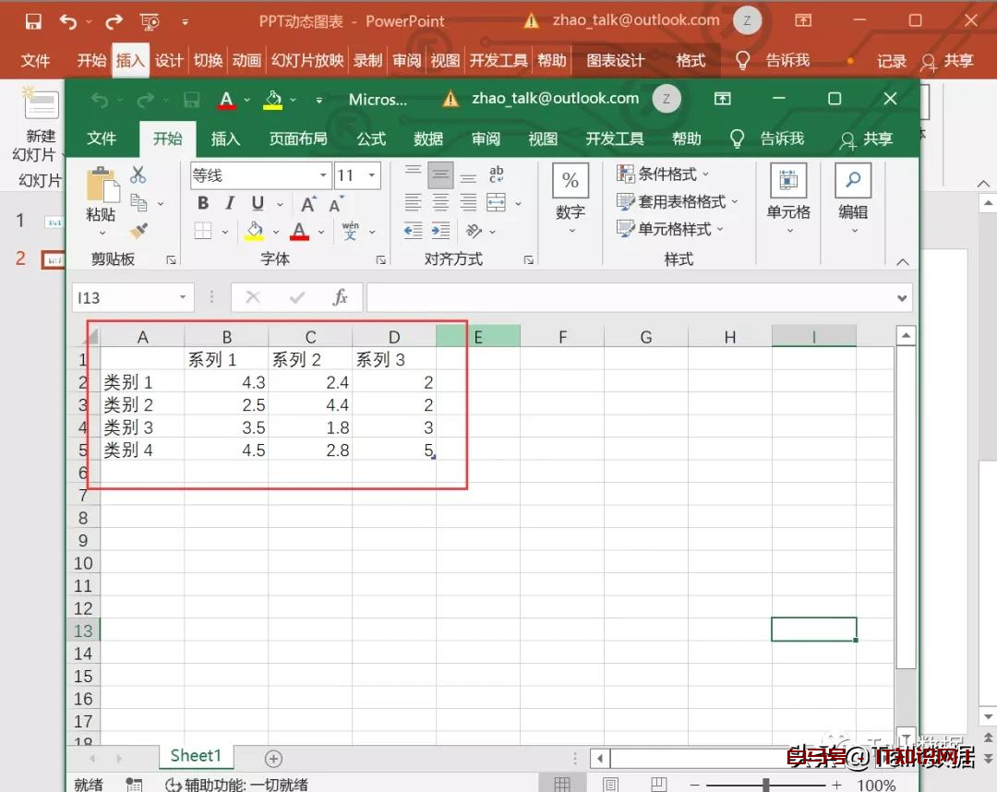Toggle italic formatting
The width and height of the screenshot is (997, 792).
[229, 204]
